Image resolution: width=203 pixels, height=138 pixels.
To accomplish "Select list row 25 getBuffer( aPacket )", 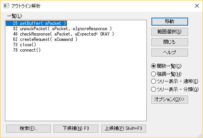I will (36, 23).
